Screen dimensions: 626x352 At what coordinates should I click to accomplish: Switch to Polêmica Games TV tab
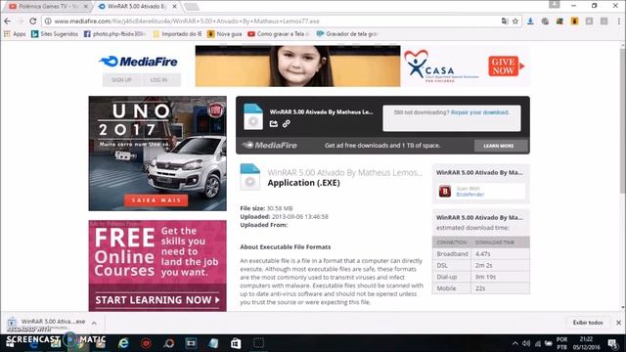pos(47,7)
